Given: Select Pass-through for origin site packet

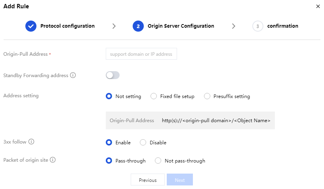Looking at the screenshot, I should pyautogui.click(x=109, y=161).
